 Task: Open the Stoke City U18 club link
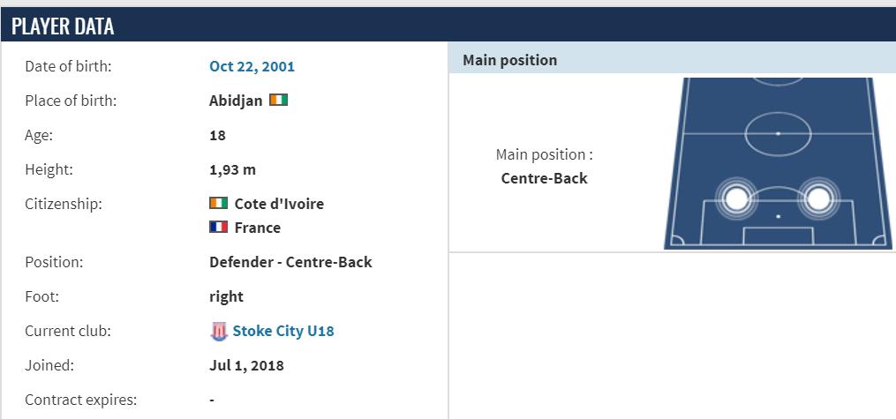[283, 332]
